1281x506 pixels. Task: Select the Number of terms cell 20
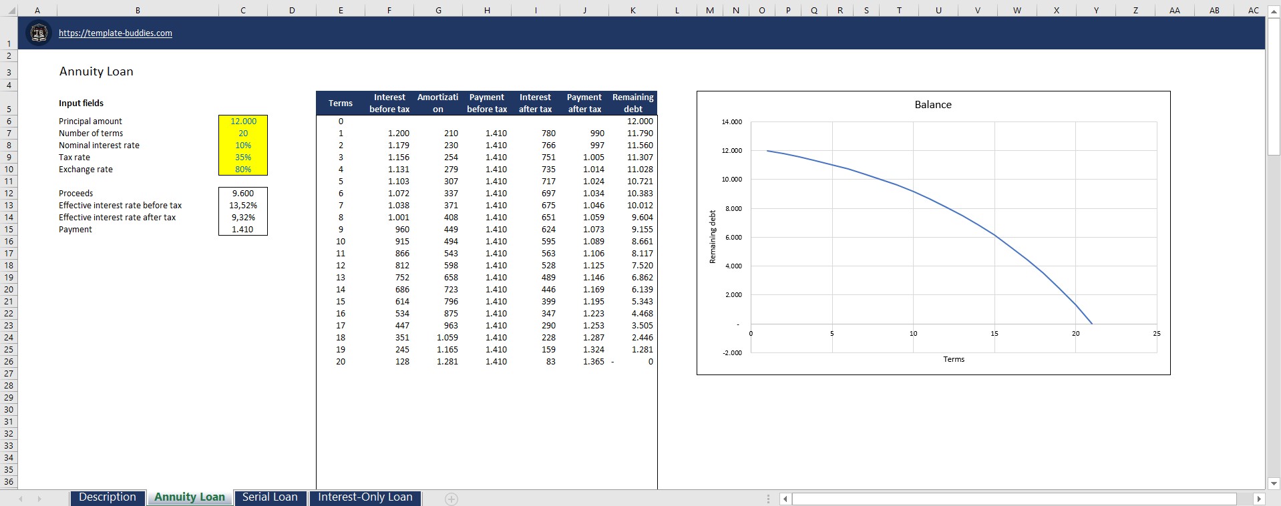[x=243, y=134]
